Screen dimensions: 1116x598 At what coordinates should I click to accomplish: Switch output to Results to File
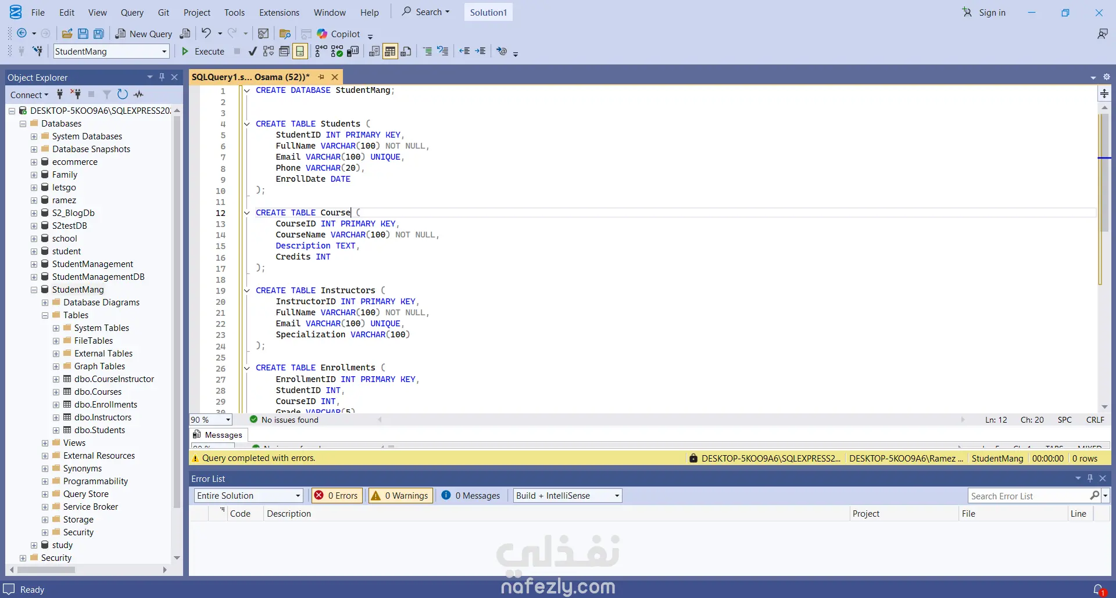tap(406, 51)
